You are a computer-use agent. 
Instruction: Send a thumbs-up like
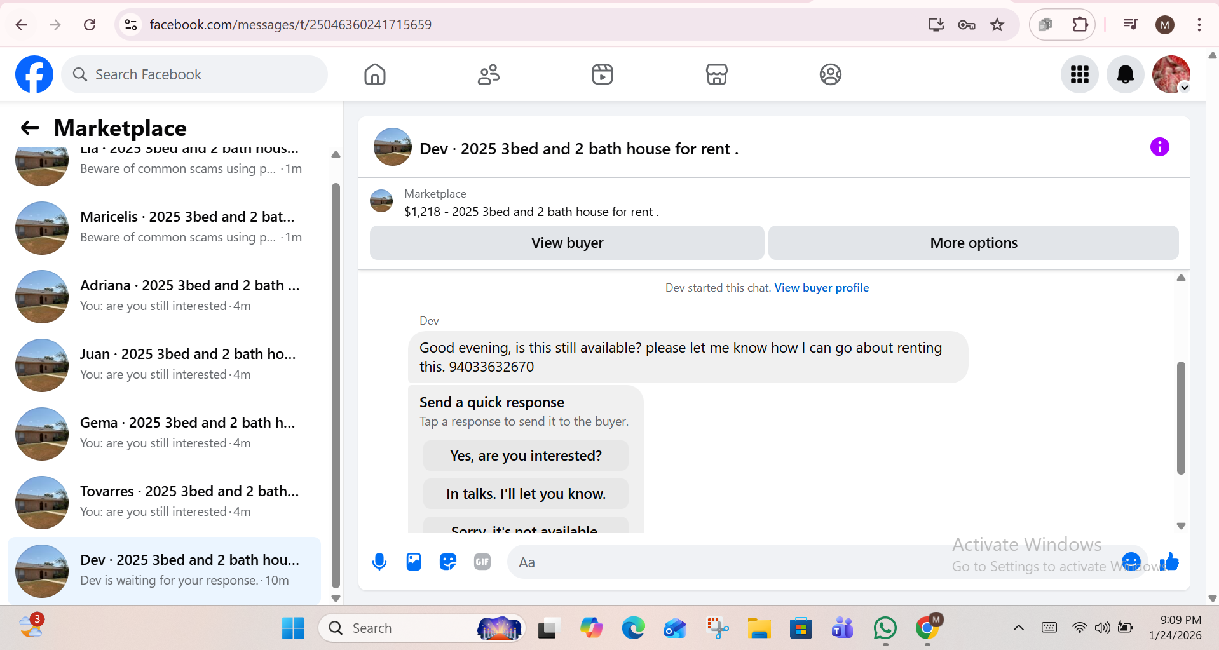[1169, 562]
